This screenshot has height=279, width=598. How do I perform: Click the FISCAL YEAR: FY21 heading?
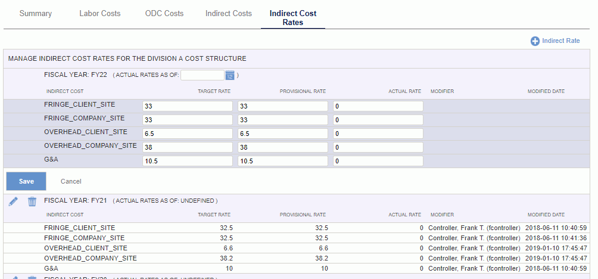75,200
